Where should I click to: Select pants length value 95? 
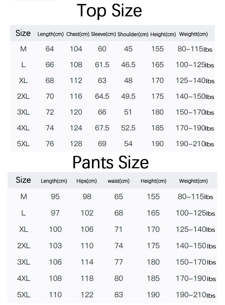55,197
